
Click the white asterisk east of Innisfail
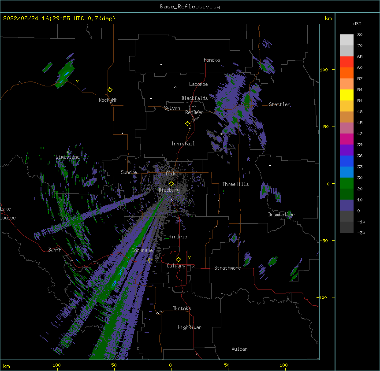221,134
